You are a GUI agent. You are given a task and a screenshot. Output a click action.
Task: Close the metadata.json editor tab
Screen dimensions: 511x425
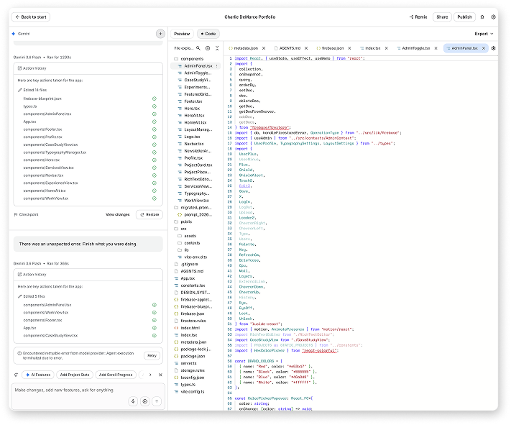tap(264, 48)
